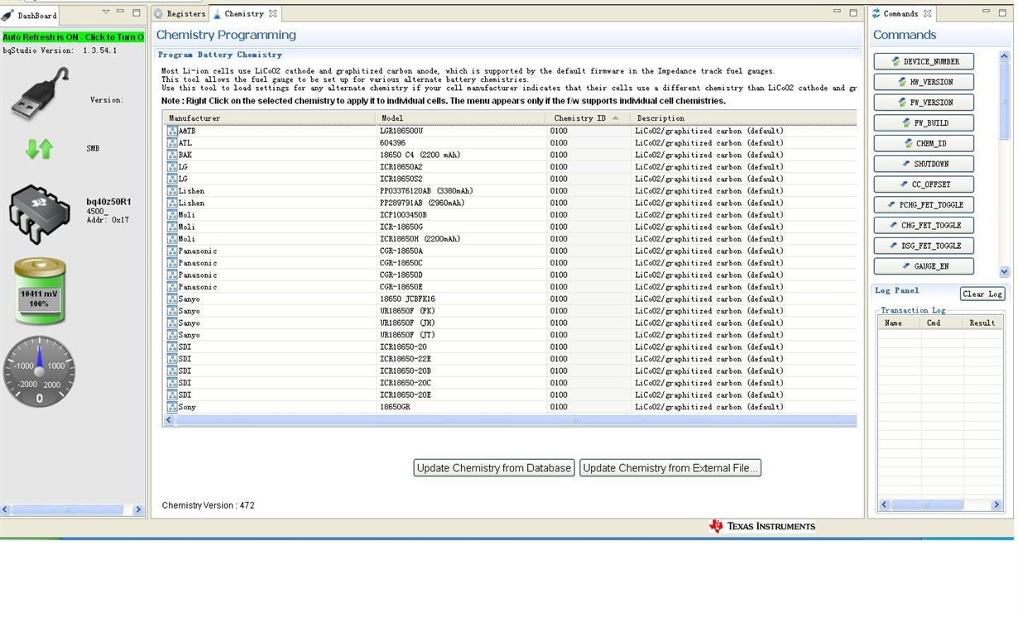
Task: Click the Manufacturer column header
Action: 269,118
